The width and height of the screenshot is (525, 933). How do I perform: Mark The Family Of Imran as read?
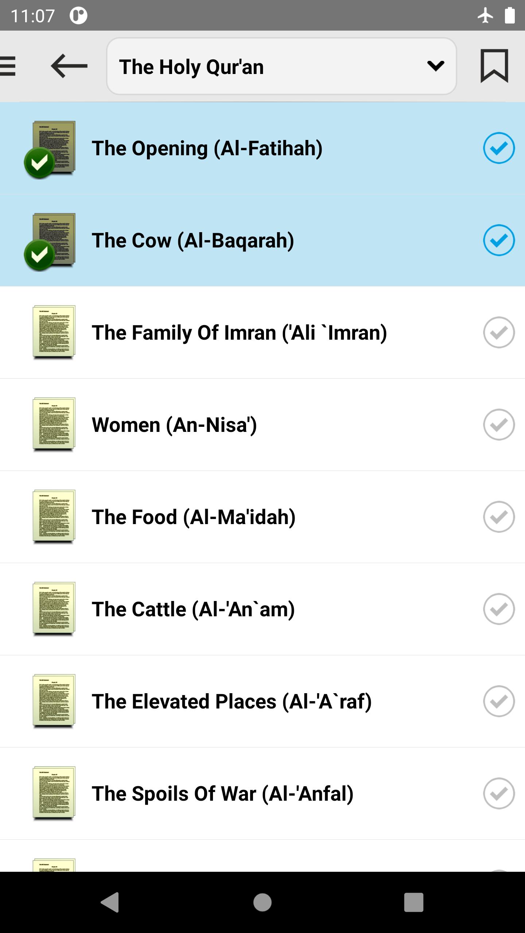499,332
